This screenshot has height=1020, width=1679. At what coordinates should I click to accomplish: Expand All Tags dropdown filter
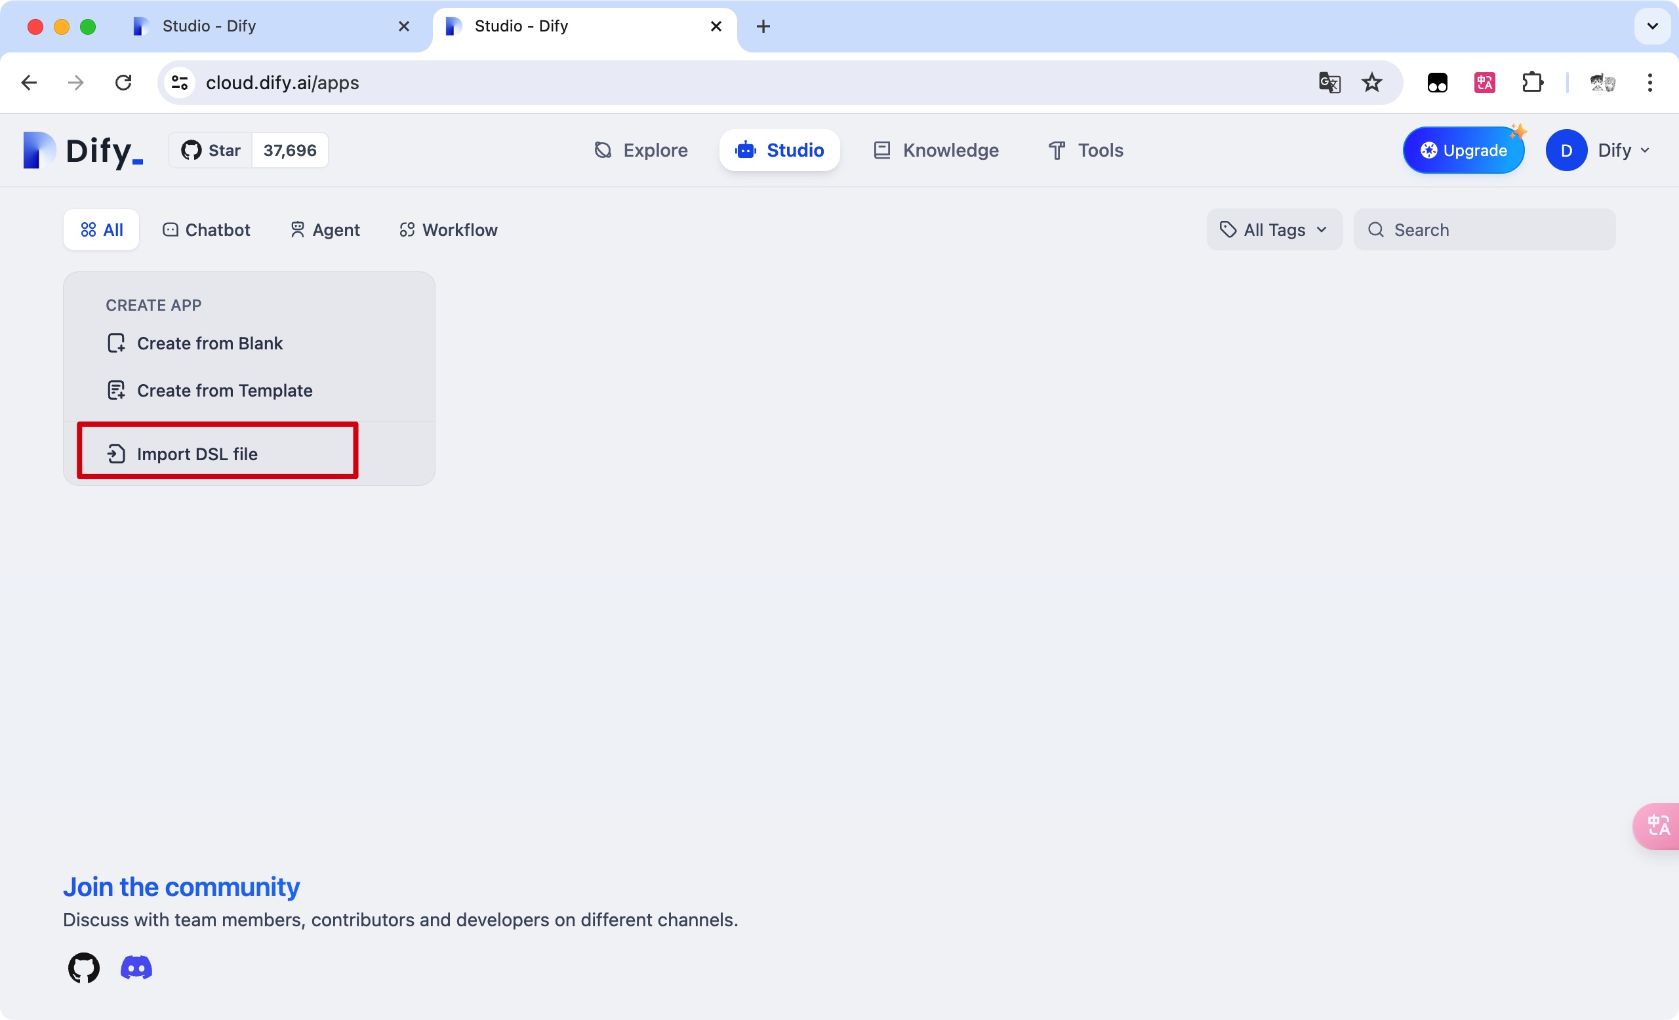pyautogui.click(x=1274, y=229)
